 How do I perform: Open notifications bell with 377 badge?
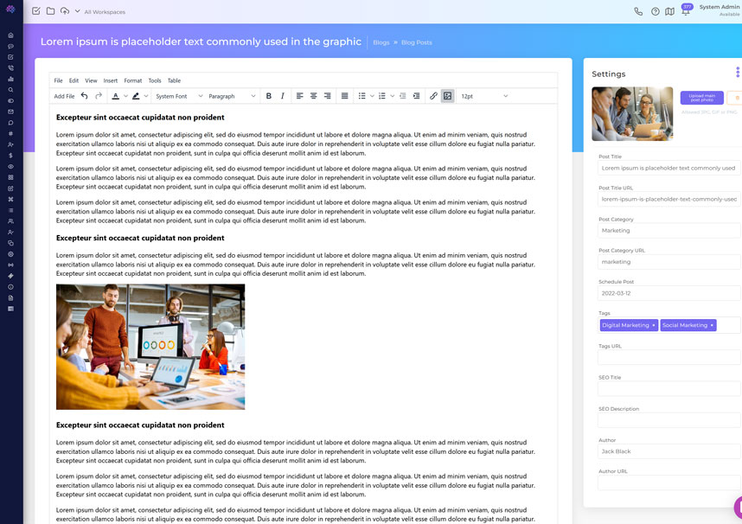tap(685, 12)
